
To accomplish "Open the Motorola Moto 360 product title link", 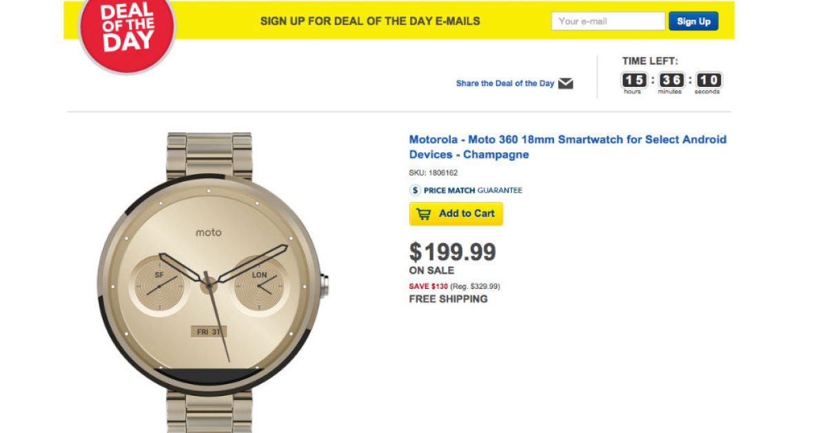I will 567,147.
